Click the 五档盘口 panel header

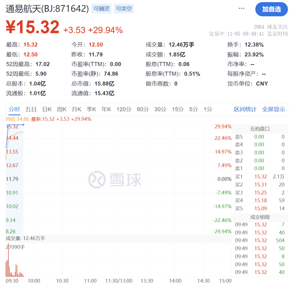[260, 129]
